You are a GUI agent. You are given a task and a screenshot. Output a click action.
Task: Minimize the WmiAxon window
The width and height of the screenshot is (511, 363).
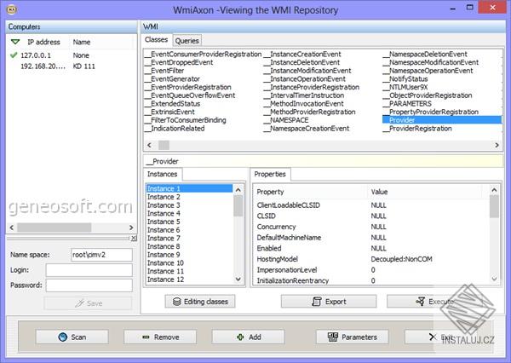click(x=453, y=9)
